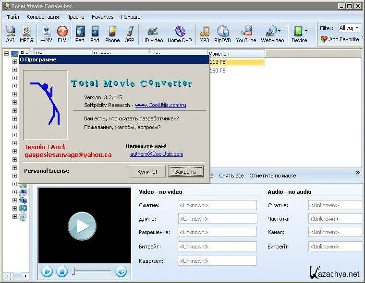Screen dimensions: 365x283
Task: Click the toolbar overflow arrow beside Add Favorite
Action: [x=363, y=37]
